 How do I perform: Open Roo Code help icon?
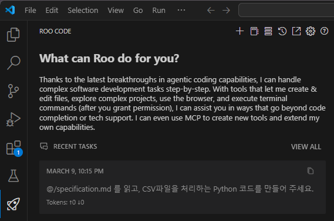324,31
